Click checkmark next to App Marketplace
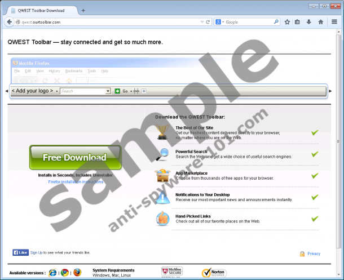Screen dimensions: 344x280 pyautogui.click(x=315, y=176)
